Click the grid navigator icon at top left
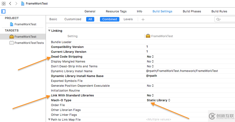 tap(4, 4)
